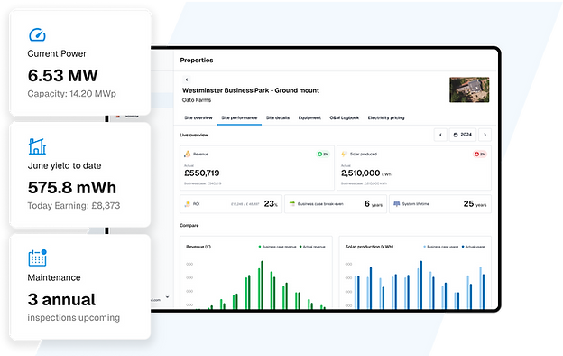Open the Electricity pricing tab

[x=386, y=118]
